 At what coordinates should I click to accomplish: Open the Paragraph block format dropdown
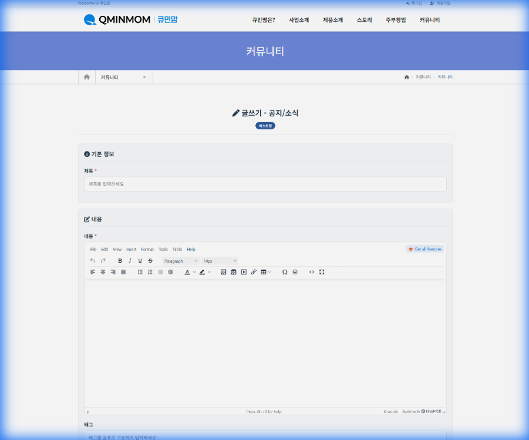pyautogui.click(x=181, y=261)
